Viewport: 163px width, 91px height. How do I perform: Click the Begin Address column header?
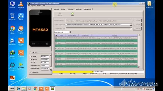72,35
